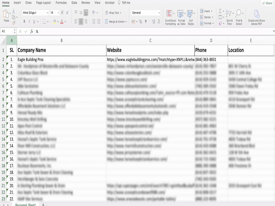Align text to bottom

[x=86, y=13]
